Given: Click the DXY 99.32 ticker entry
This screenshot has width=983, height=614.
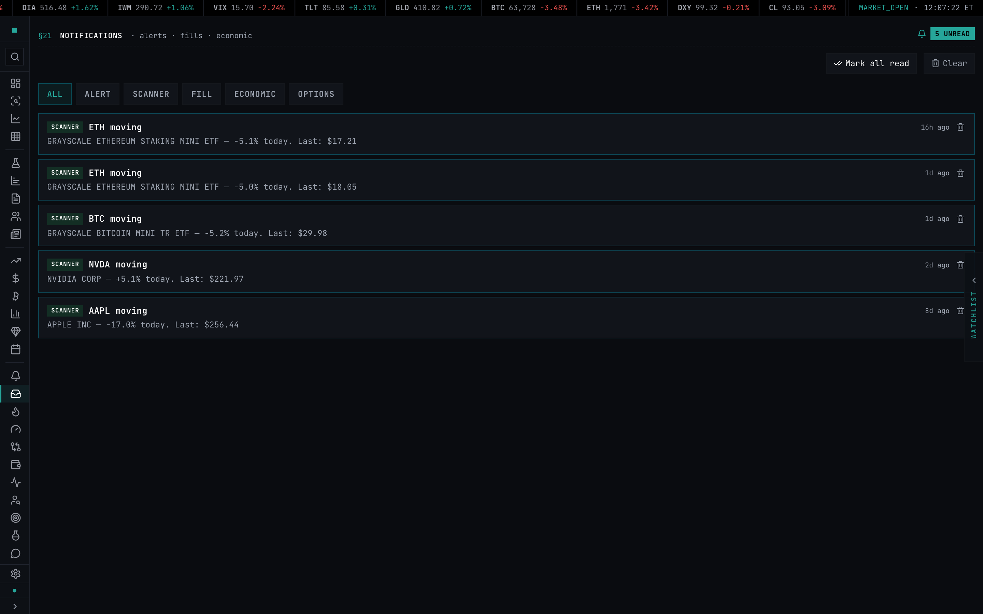Looking at the screenshot, I should coord(713,8).
